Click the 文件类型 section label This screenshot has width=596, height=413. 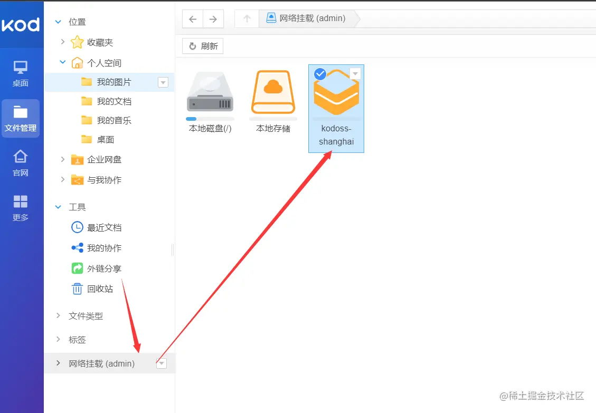point(86,316)
